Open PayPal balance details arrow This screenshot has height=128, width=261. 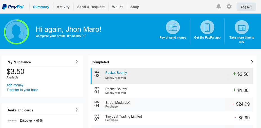pos(77,62)
